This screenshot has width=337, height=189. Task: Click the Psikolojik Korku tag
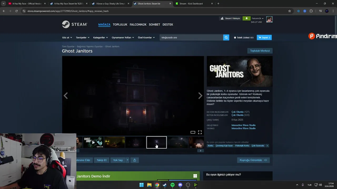pos(242,146)
